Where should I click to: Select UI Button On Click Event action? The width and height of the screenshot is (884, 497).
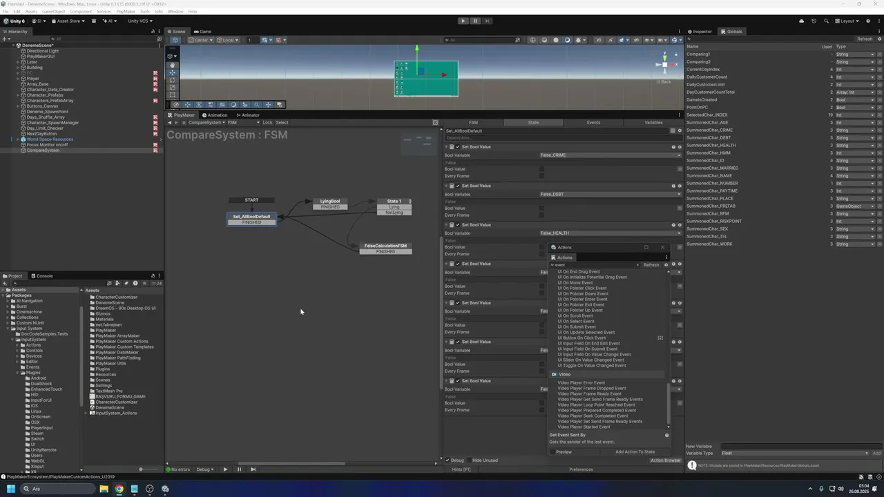tap(582, 338)
